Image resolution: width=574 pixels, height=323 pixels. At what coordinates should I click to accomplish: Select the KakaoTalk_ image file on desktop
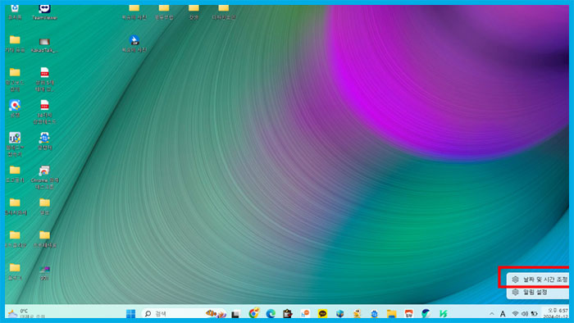pyautogui.click(x=44, y=45)
